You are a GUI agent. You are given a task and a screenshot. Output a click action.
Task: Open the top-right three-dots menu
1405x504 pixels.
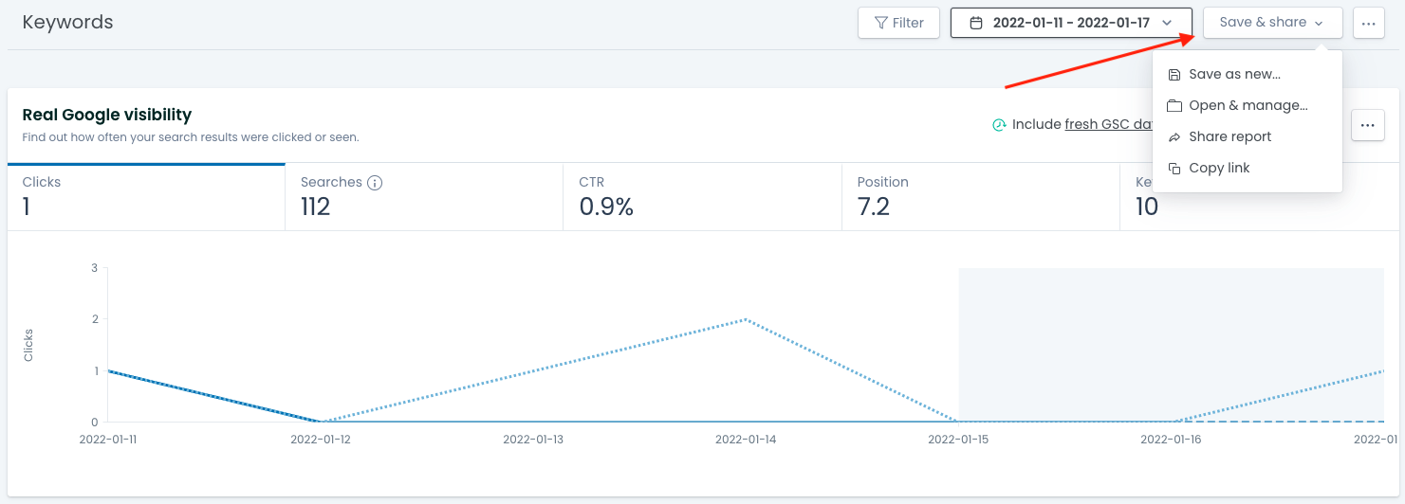(1369, 23)
